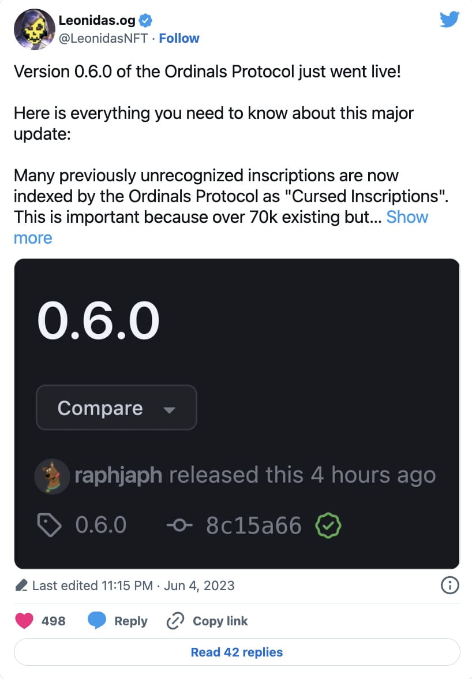Click the green verified commit badge icon
Screen dimensions: 472x679
[x=328, y=525]
